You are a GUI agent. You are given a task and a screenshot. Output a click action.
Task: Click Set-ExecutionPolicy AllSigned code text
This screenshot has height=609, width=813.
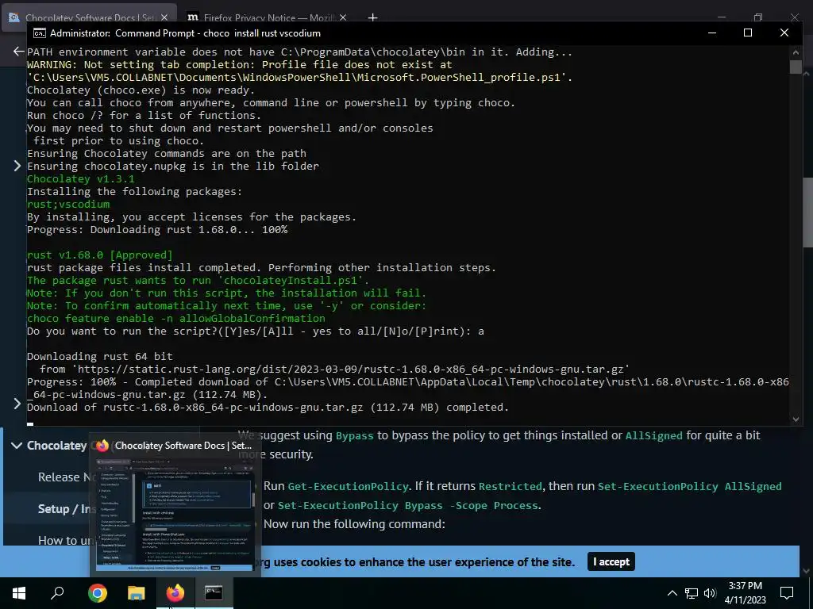(x=690, y=486)
